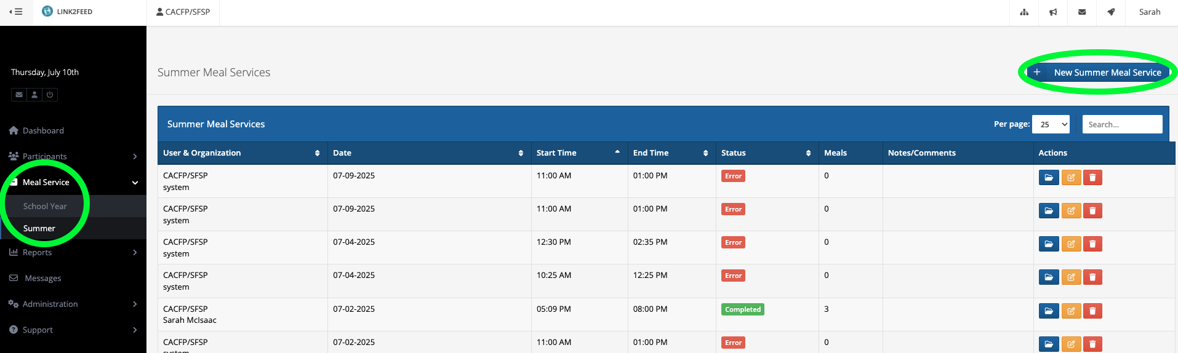Click the sitemap organization icon in header
The height and width of the screenshot is (353, 1178).
point(1024,12)
